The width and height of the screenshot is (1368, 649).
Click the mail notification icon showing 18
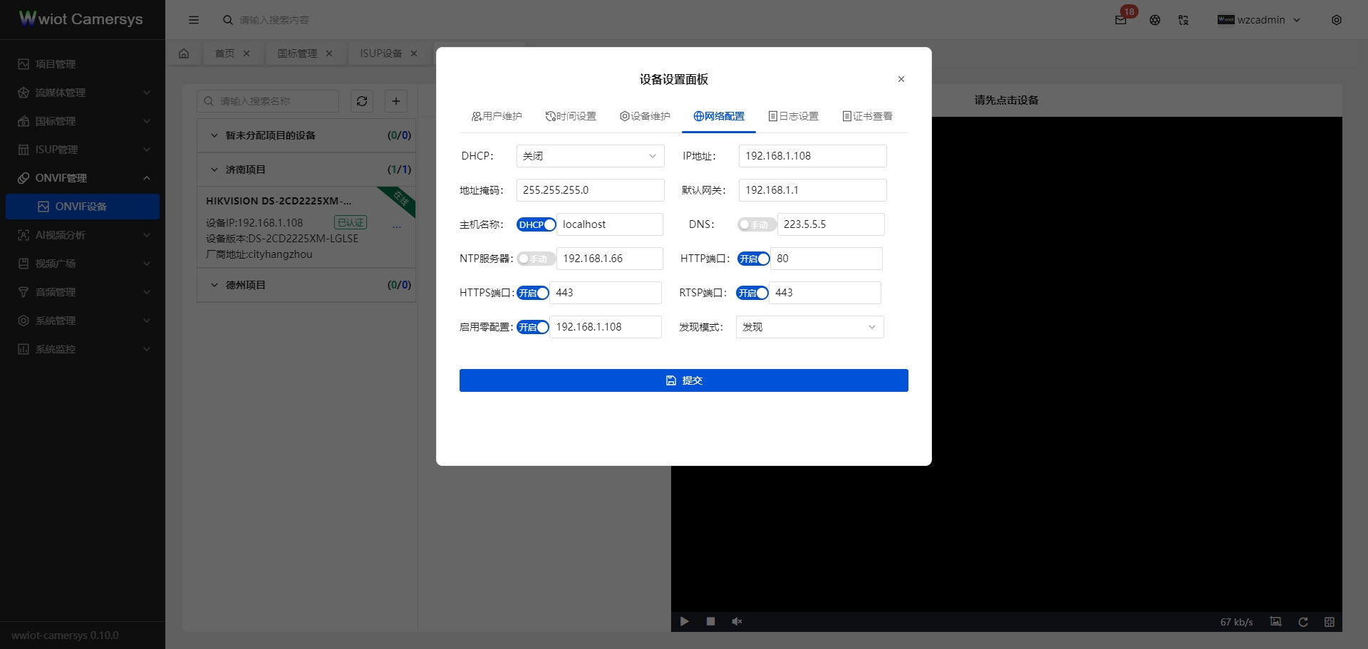pos(1119,20)
